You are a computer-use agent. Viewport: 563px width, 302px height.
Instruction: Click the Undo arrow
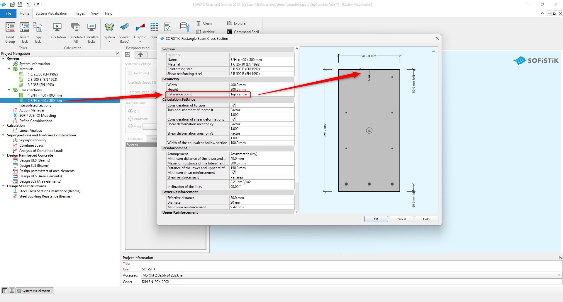pos(29,4)
